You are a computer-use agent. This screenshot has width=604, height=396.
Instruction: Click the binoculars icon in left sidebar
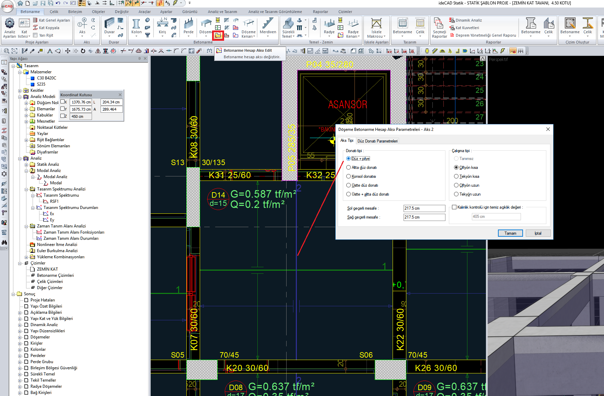(4, 242)
